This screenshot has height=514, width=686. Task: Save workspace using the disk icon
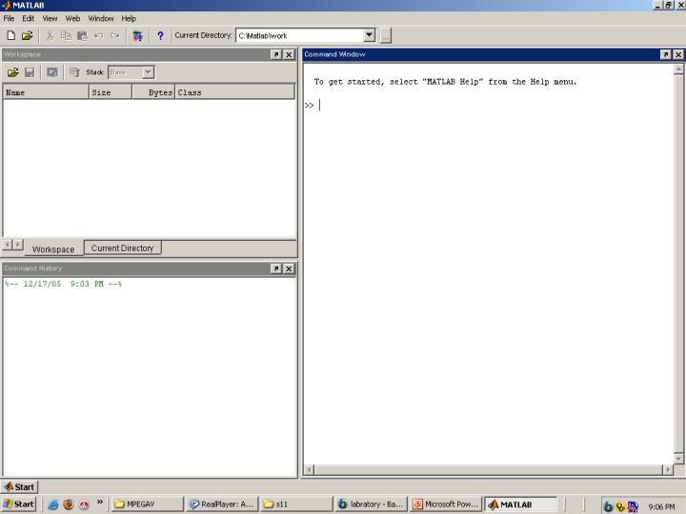[30, 72]
